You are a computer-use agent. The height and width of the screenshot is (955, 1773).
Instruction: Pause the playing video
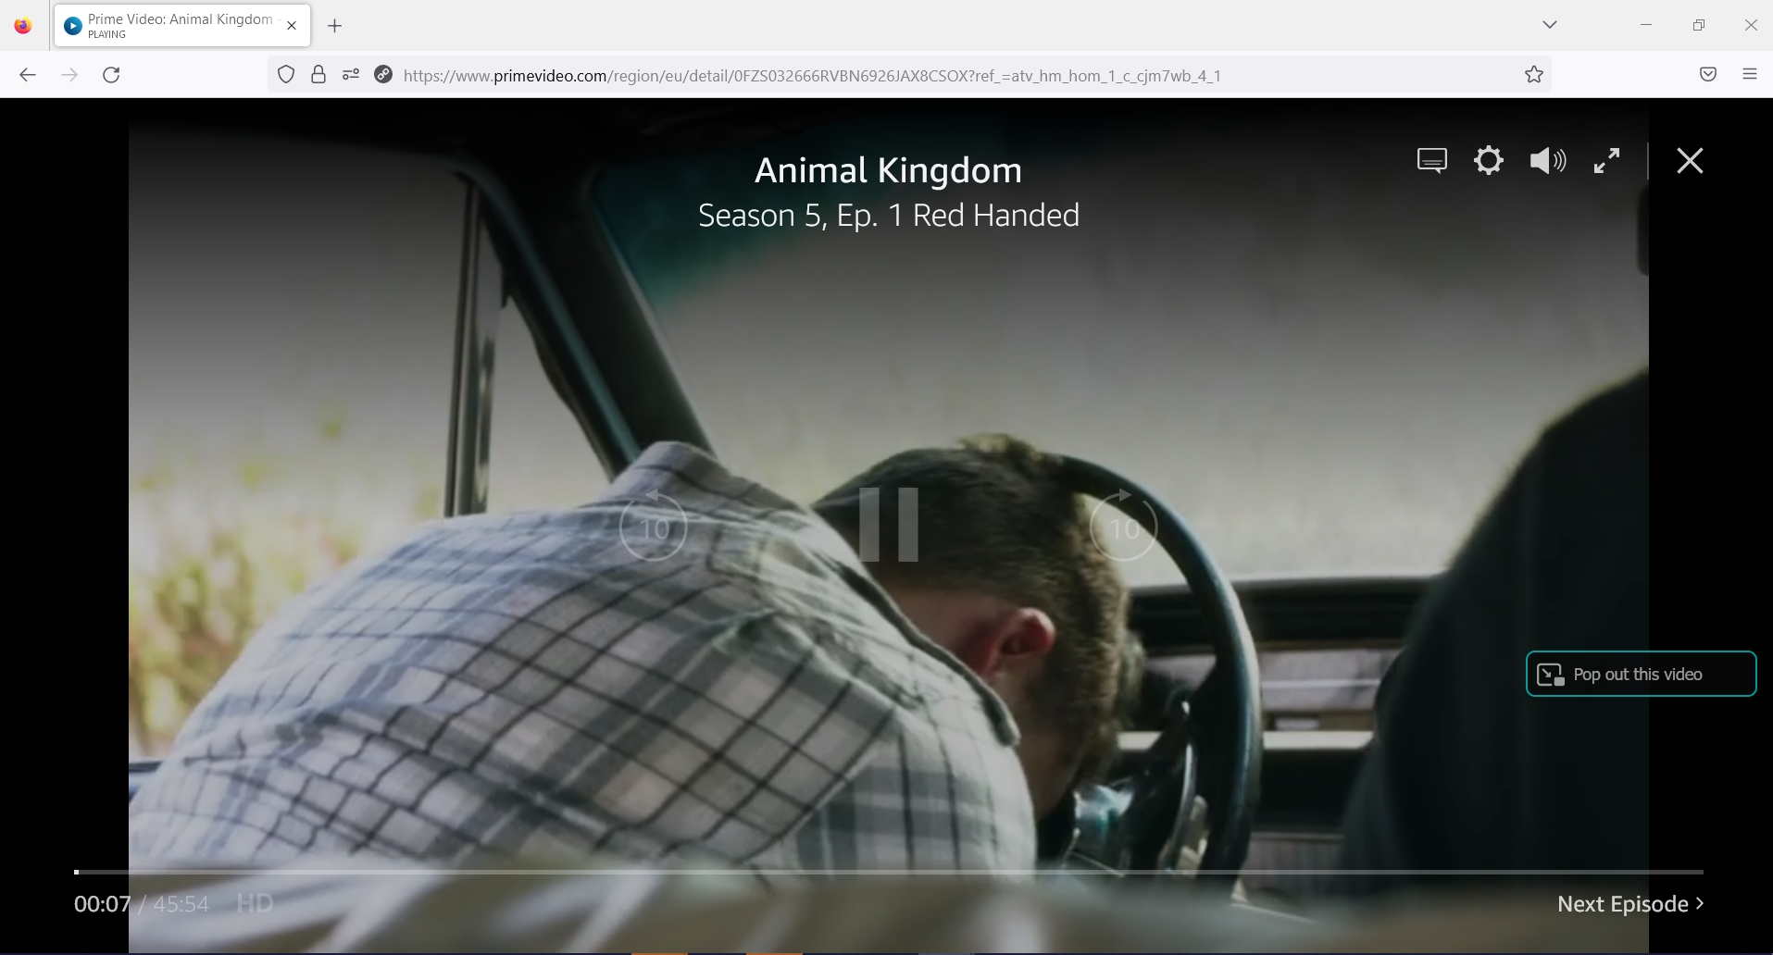(887, 526)
